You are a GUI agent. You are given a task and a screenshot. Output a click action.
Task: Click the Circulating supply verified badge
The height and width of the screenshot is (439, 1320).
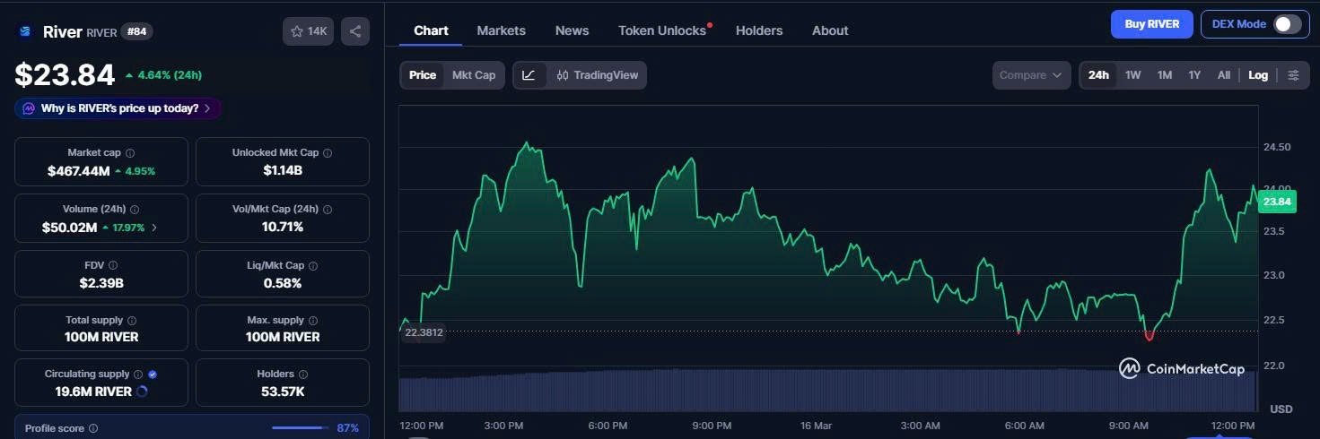click(x=153, y=374)
